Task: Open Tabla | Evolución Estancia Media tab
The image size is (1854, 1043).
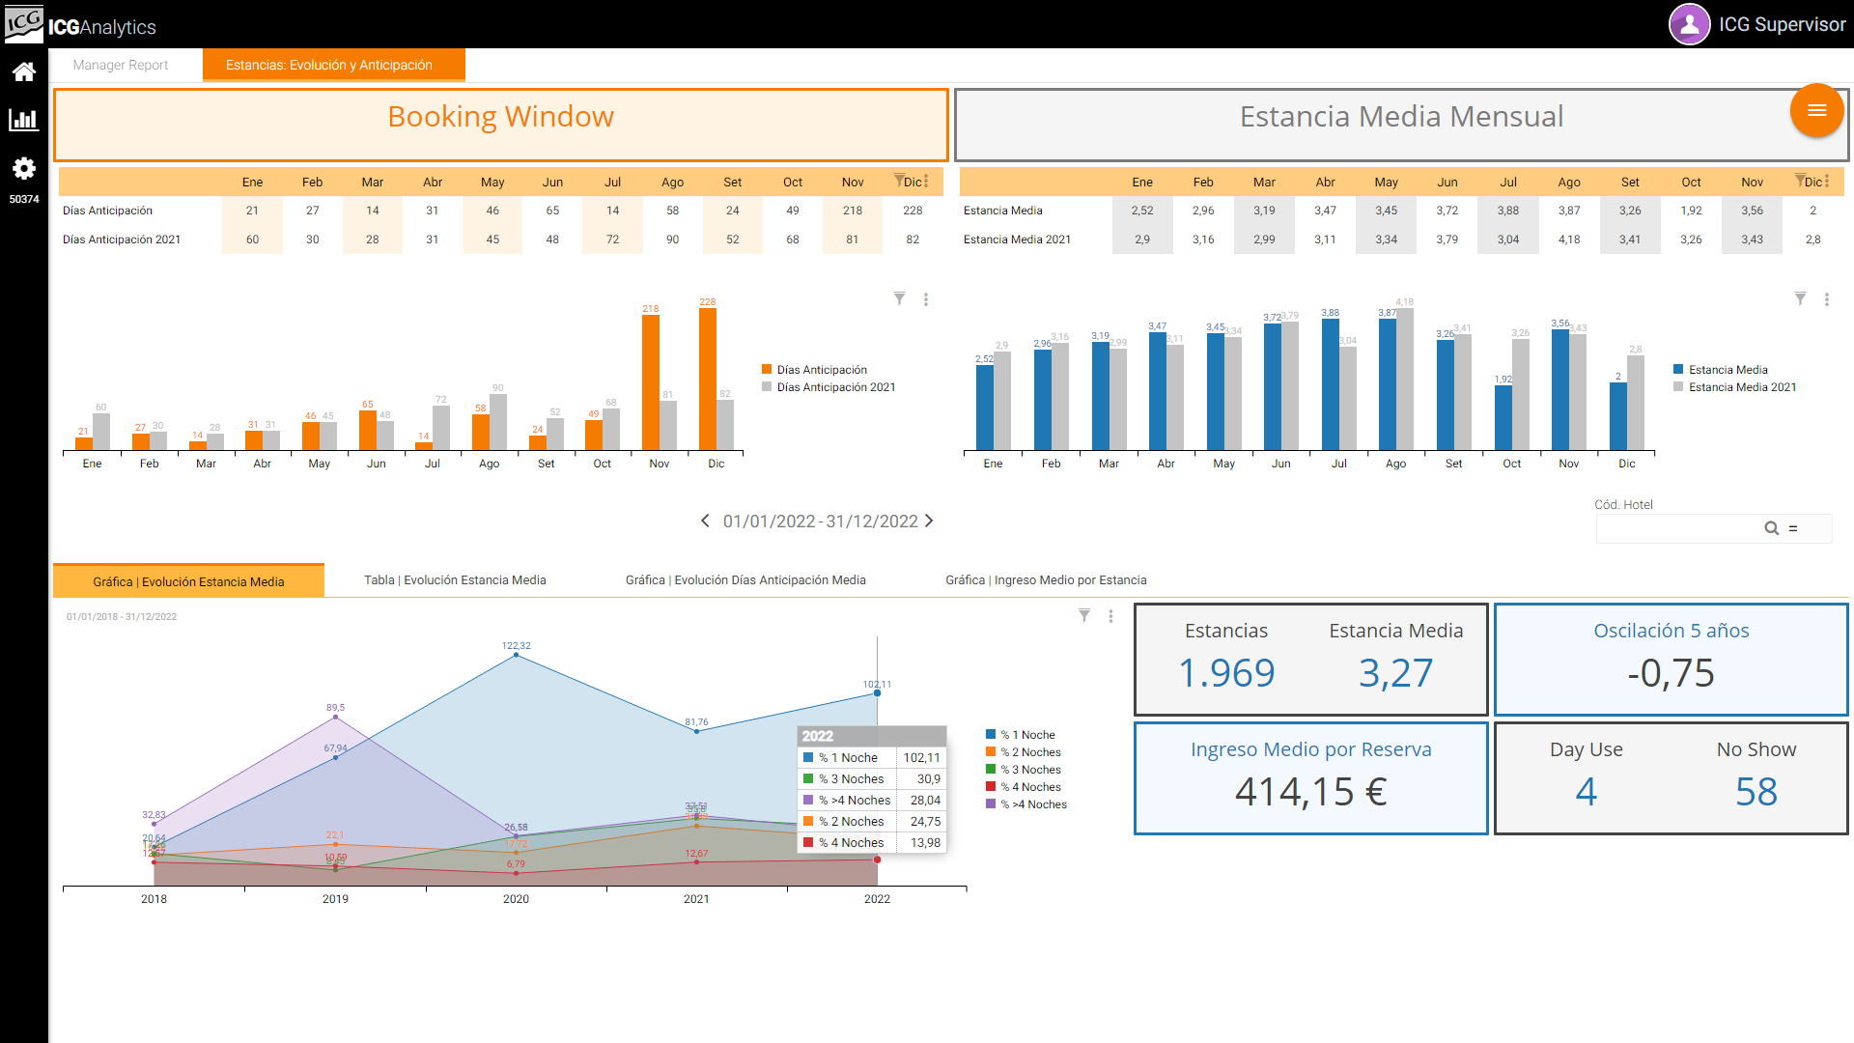Action: tap(455, 580)
